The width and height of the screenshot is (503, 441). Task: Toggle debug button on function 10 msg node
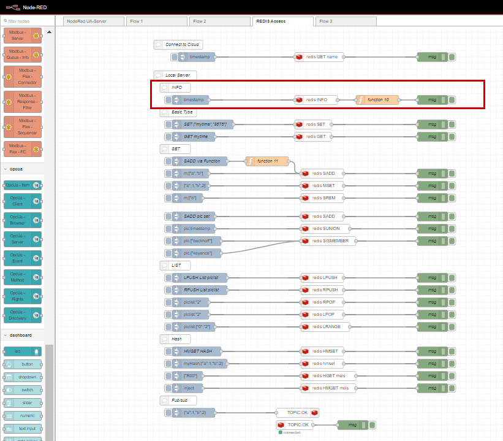click(x=452, y=100)
